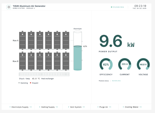Click the green RUNNING indicator in the header
155x113 pixels.
click(x=117, y=7)
